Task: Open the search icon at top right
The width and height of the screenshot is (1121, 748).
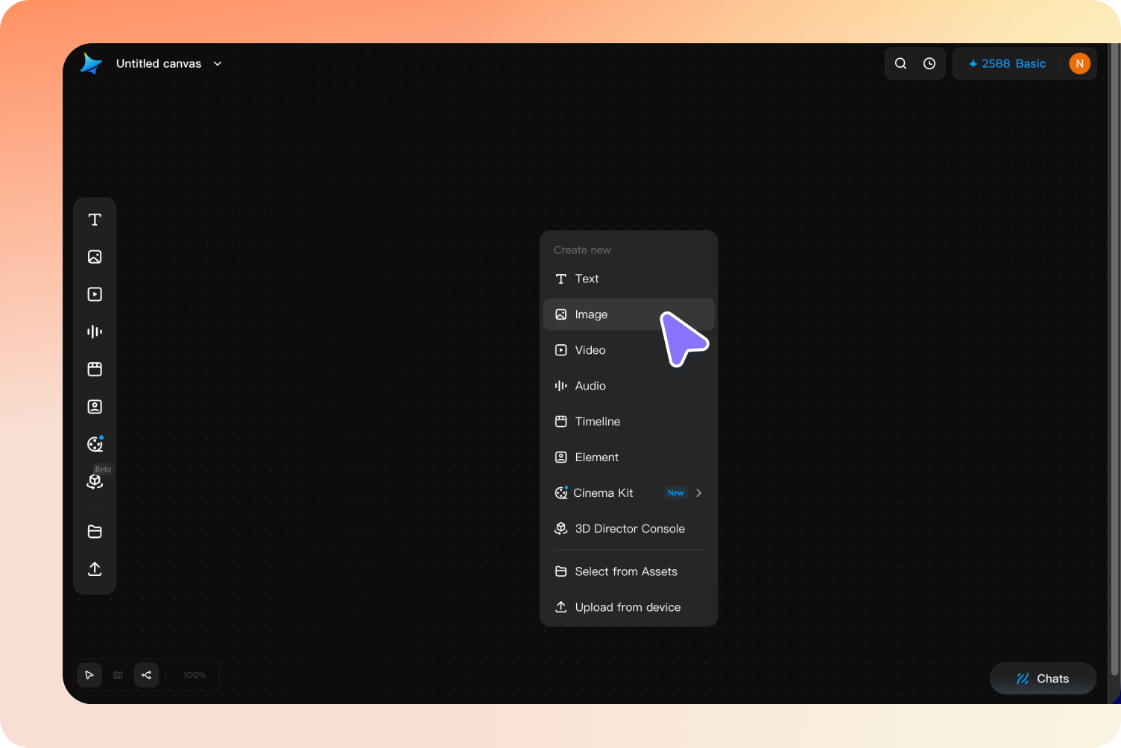Action: [x=900, y=63]
